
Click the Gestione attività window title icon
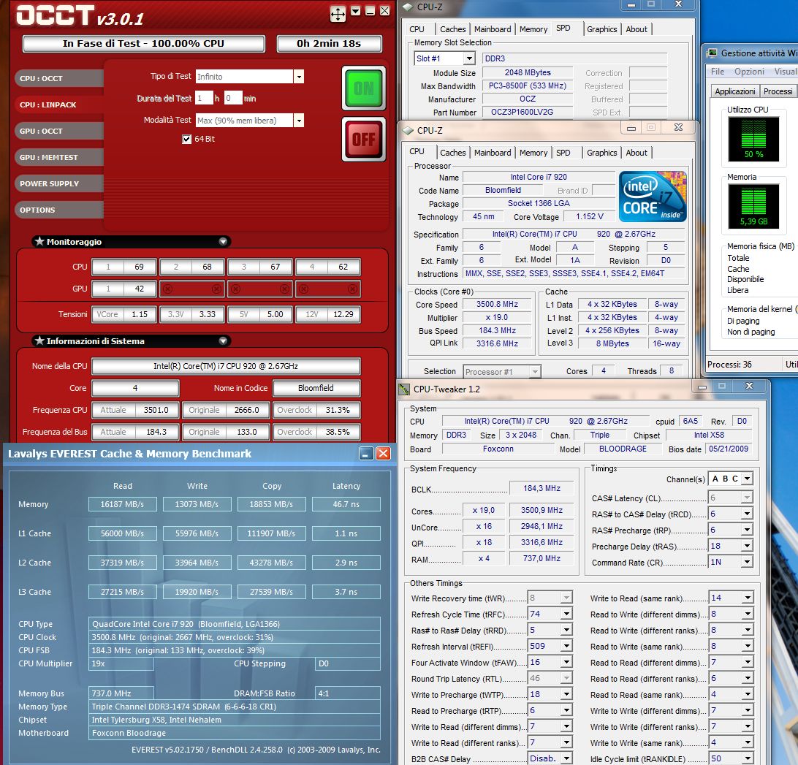coord(712,53)
